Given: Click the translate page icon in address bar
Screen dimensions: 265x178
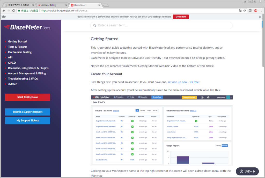Looking at the screenshot, I should click(240, 11).
